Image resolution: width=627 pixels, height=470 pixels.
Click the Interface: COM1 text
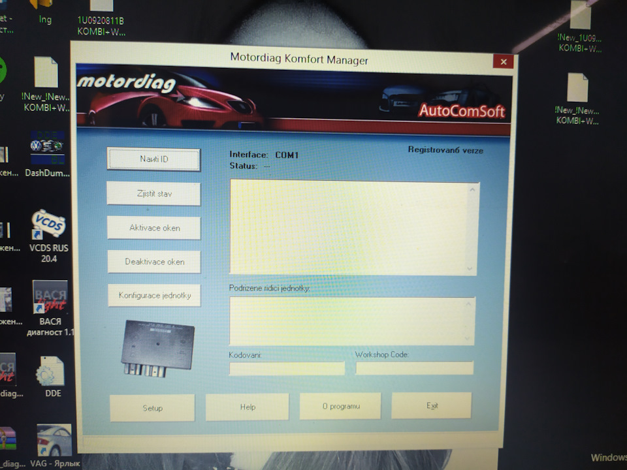(264, 155)
